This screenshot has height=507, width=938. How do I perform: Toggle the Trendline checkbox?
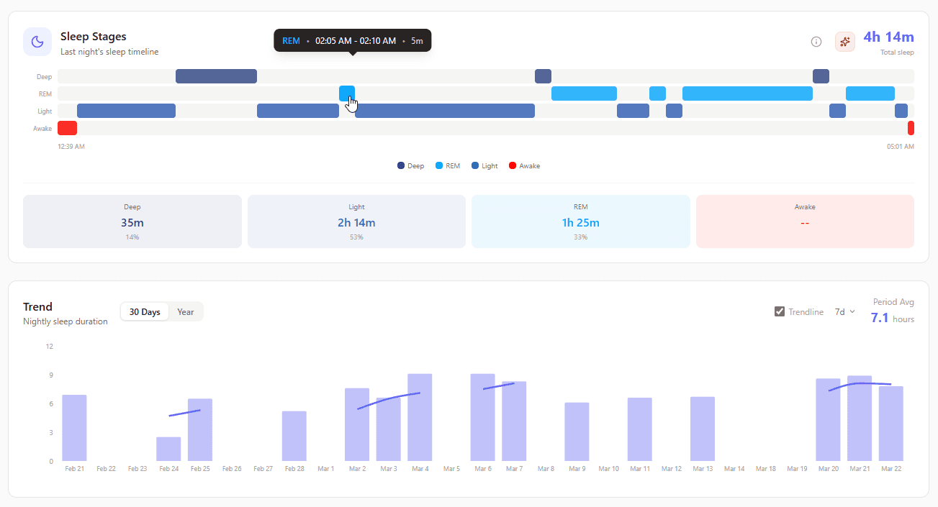(780, 312)
